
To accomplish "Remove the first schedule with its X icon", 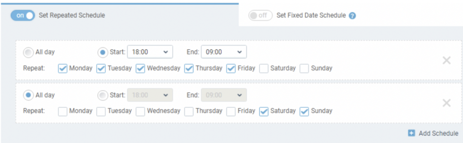I will point(446,60).
